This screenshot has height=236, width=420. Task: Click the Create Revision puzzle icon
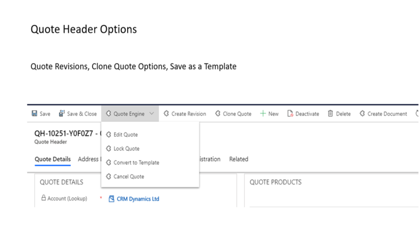(166, 114)
